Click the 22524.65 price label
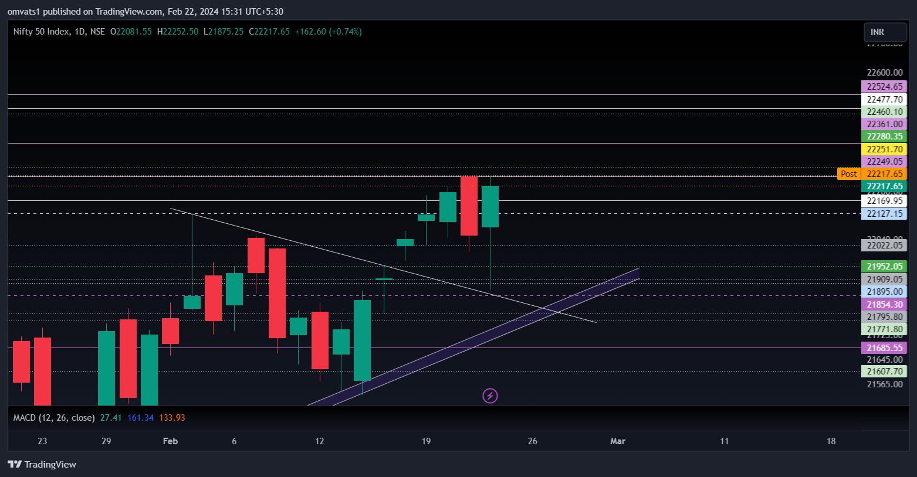917x477 pixels. pos(884,87)
